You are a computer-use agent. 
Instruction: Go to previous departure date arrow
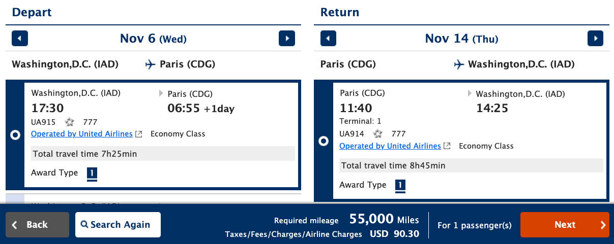tap(20, 39)
